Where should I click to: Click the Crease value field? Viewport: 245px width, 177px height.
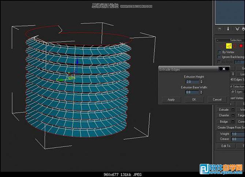[x=238, y=139]
